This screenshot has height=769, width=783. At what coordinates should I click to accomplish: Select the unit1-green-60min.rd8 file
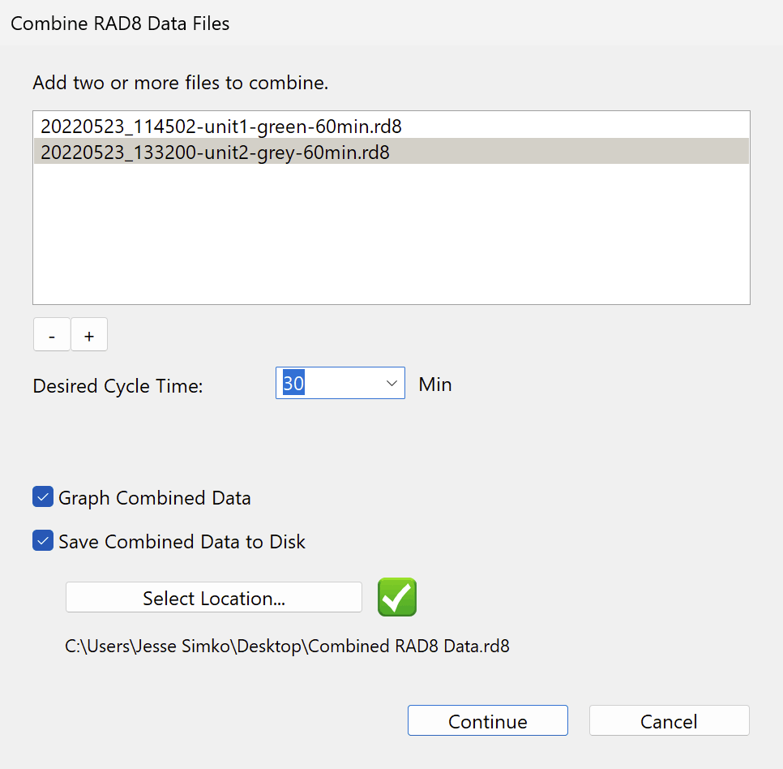[221, 127]
